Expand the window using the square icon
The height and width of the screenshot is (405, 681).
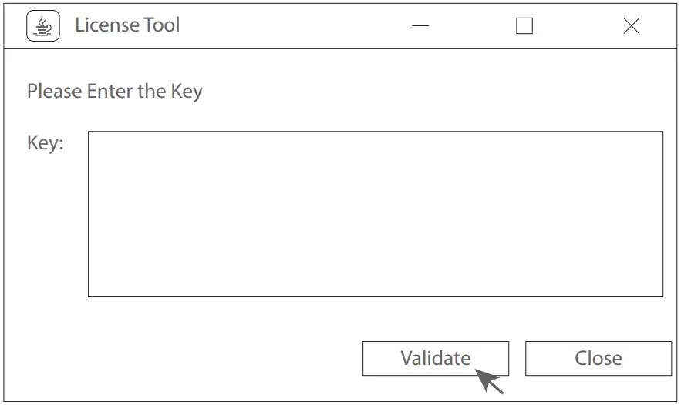524,26
